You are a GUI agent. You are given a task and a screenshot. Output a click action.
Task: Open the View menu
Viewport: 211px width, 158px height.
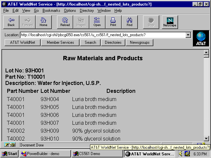pyautogui.click(x=26, y=11)
